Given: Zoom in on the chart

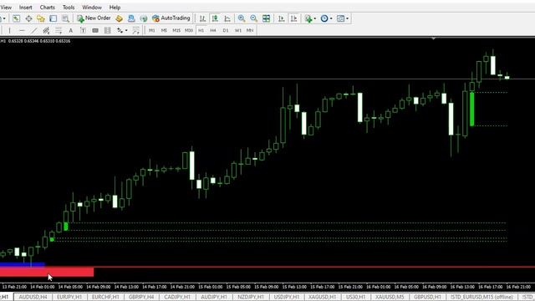Looking at the screenshot, I should [x=242, y=18].
